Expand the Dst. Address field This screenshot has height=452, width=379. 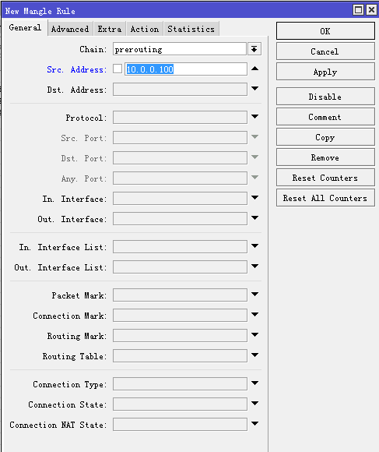254,89
